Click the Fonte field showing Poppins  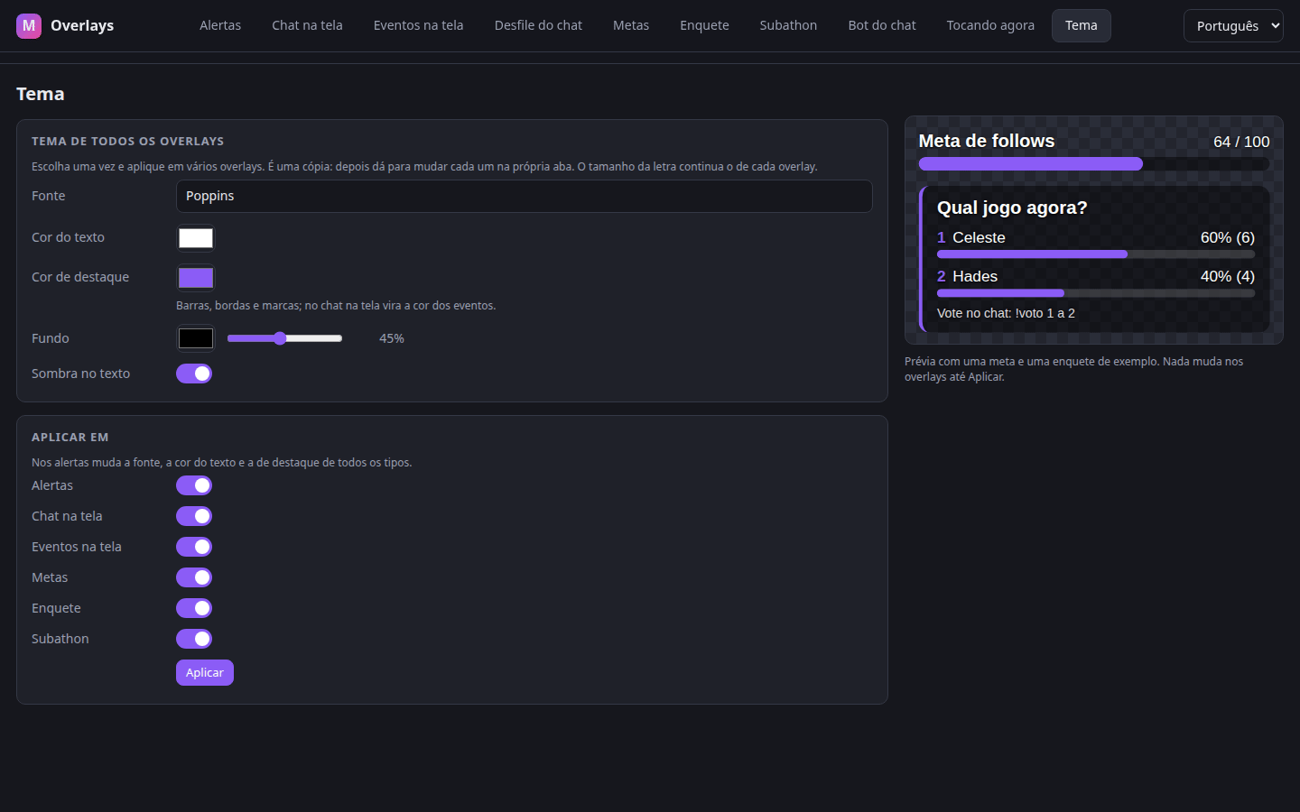click(524, 196)
